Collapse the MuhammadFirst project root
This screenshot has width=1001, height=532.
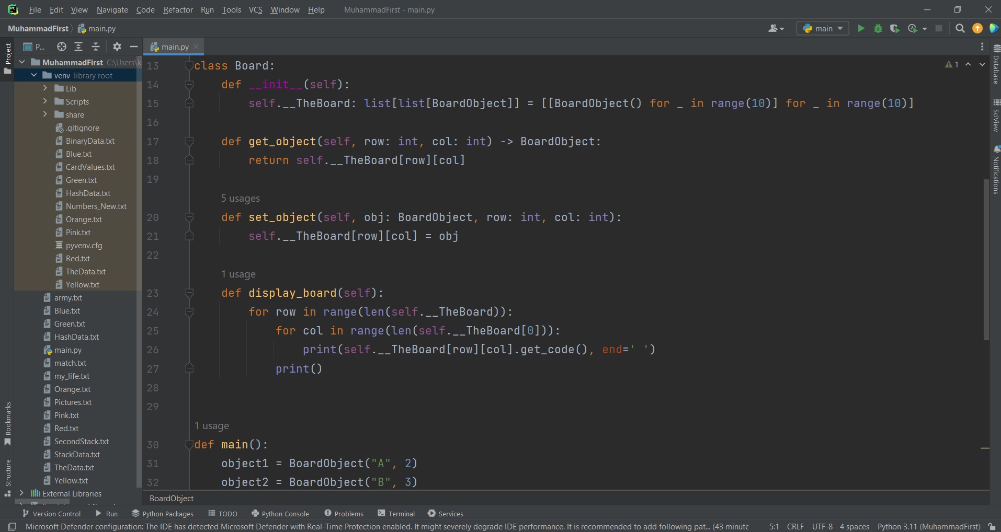tap(22, 62)
